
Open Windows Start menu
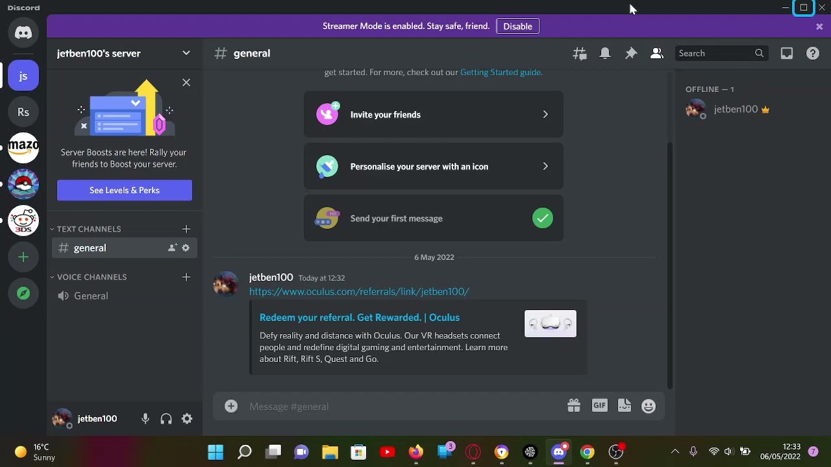(216, 452)
